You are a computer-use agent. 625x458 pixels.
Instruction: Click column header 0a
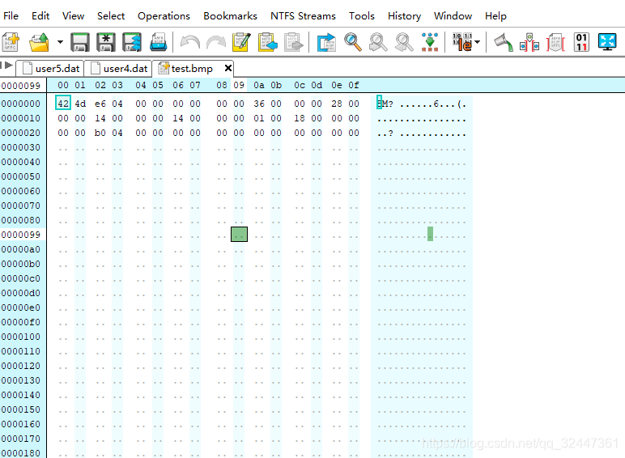pyautogui.click(x=259, y=85)
